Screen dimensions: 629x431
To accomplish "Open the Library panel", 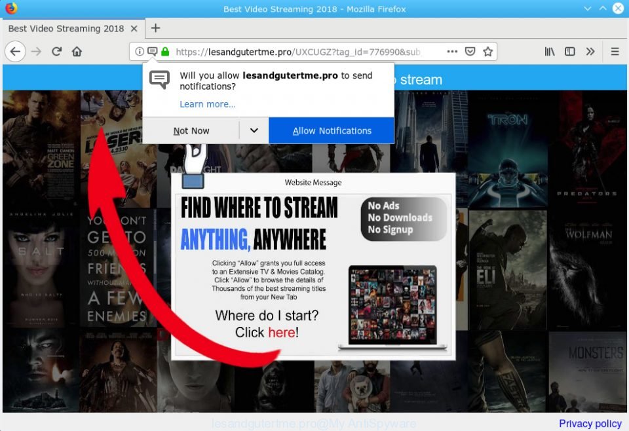I will pyautogui.click(x=550, y=51).
